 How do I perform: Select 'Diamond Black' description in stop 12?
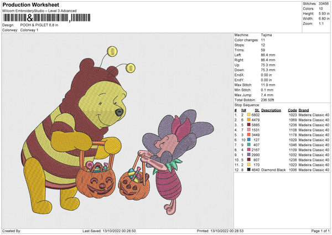coord(273,170)
